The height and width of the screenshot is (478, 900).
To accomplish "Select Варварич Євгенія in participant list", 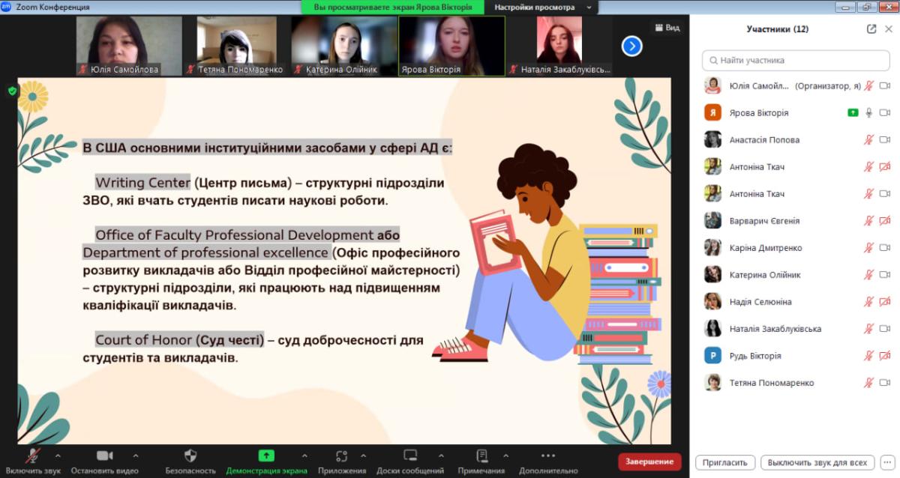I will point(795,220).
